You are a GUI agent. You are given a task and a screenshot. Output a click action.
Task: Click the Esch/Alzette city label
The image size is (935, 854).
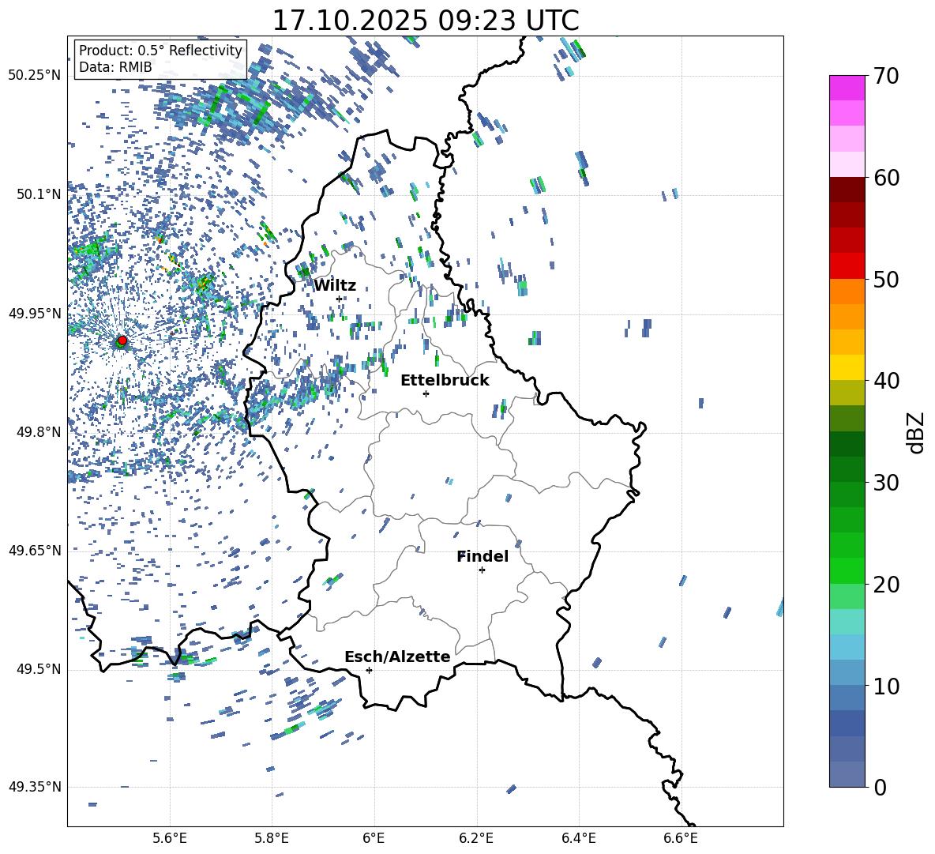[397, 656]
